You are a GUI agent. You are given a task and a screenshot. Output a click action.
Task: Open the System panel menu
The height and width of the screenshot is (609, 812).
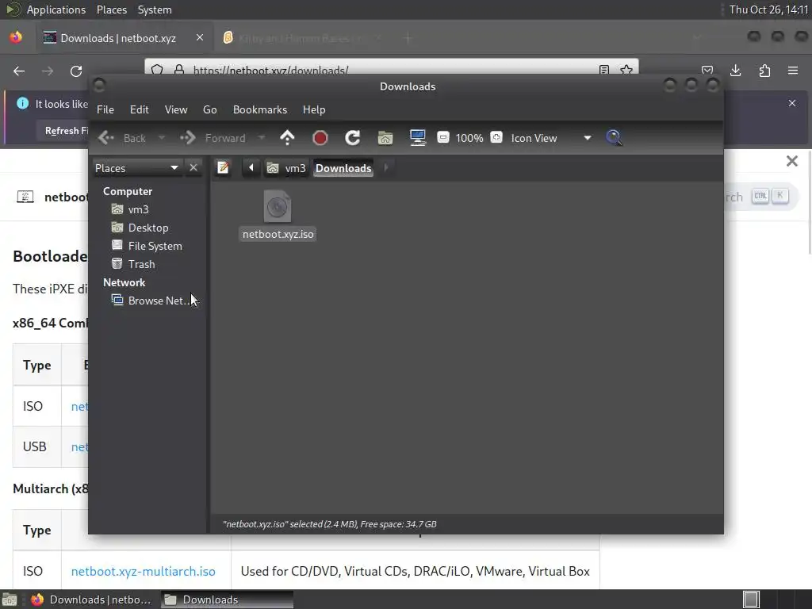coord(155,10)
